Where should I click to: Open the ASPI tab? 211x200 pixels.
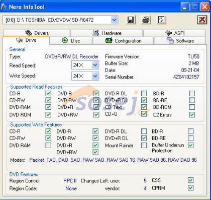pyautogui.click(x=175, y=33)
